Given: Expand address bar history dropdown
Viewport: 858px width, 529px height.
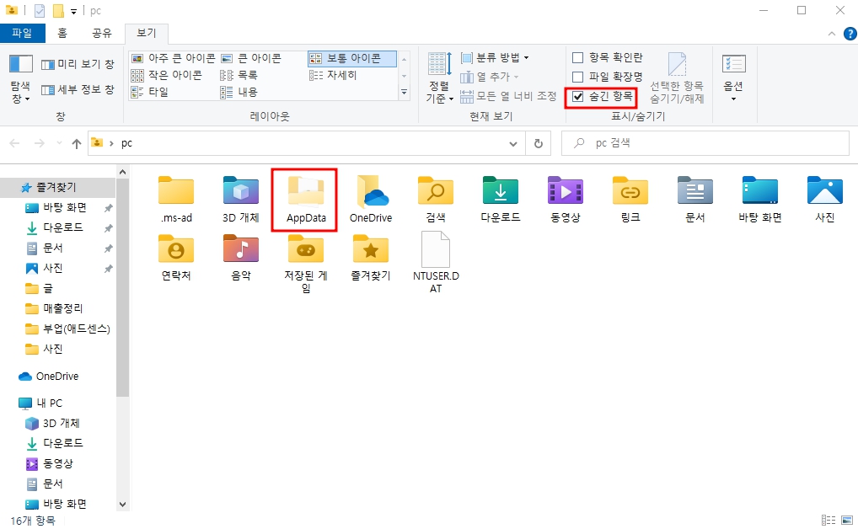Looking at the screenshot, I should click(x=512, y=144).
